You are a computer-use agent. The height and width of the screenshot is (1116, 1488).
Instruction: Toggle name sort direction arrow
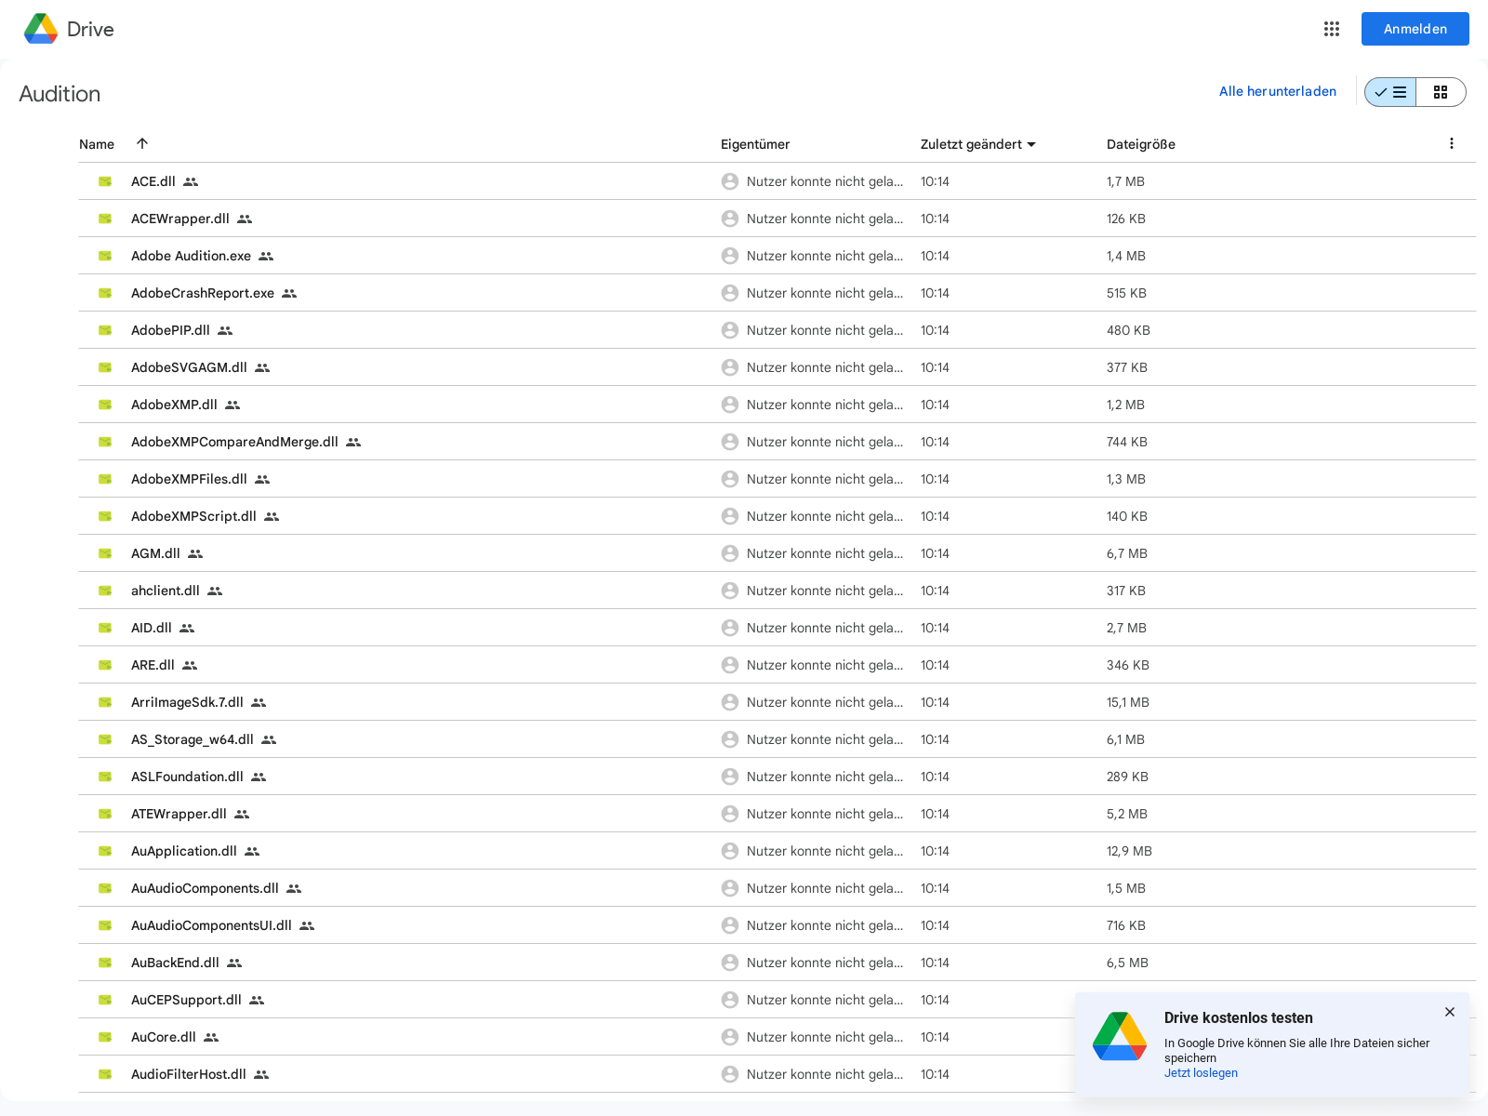[142, 143]
